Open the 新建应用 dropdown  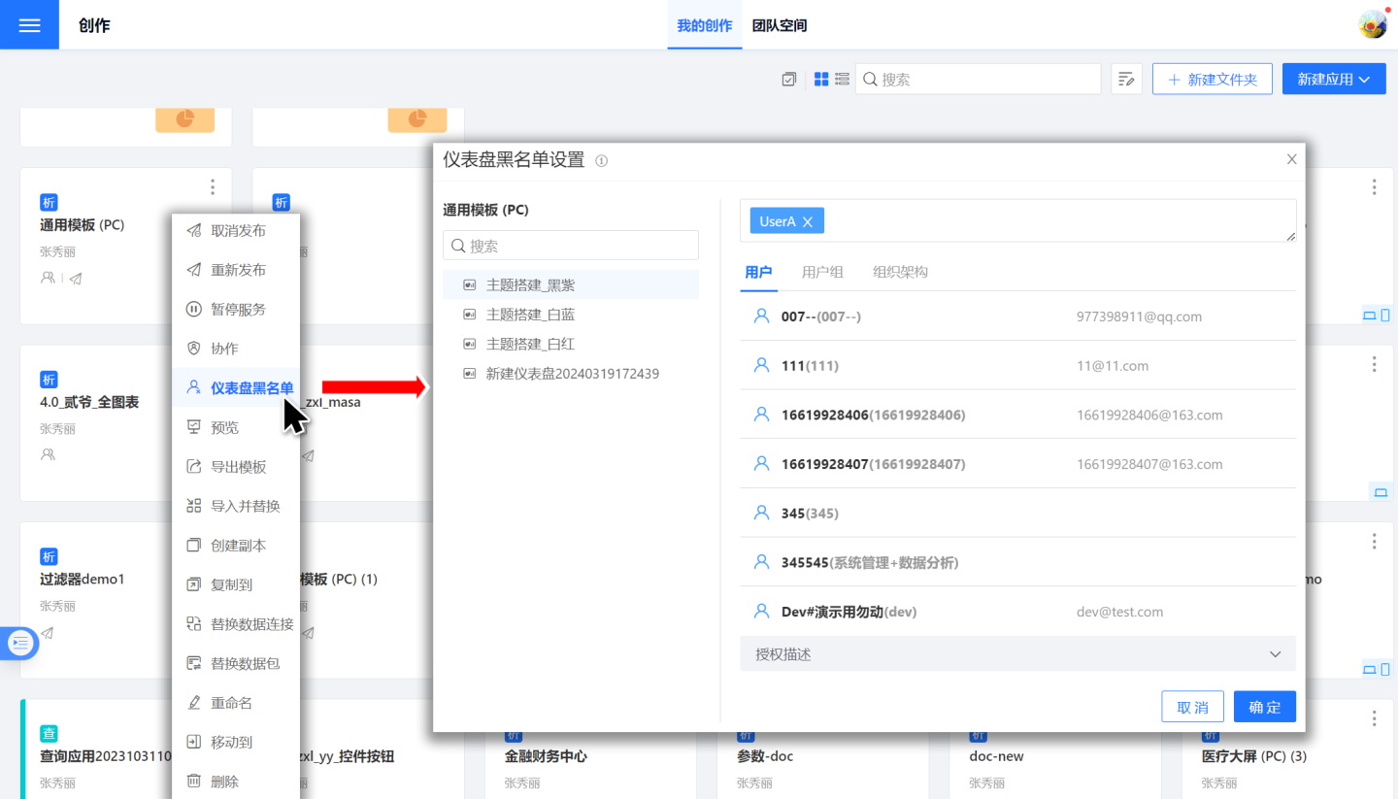(1334, 80)
